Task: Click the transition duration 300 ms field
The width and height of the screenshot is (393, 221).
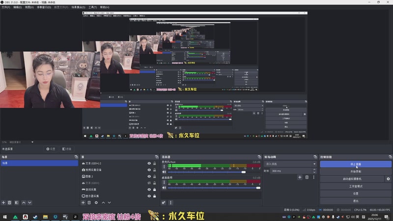Action: [x=291, y=171]
